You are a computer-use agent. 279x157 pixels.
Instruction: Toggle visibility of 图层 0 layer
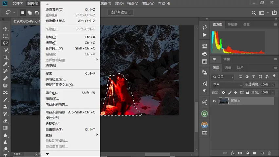[x=214, y=101]
